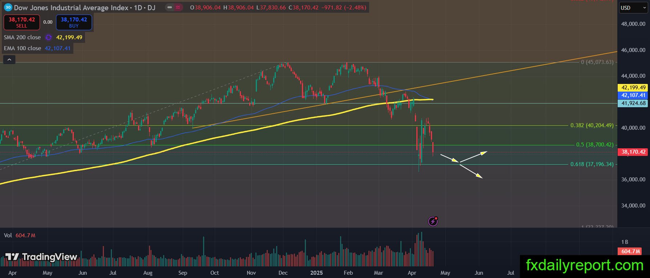Click the TradingView logo

pyautogui.click(x=42, y=257)
